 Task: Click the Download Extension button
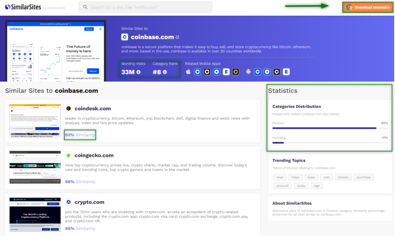368,7
